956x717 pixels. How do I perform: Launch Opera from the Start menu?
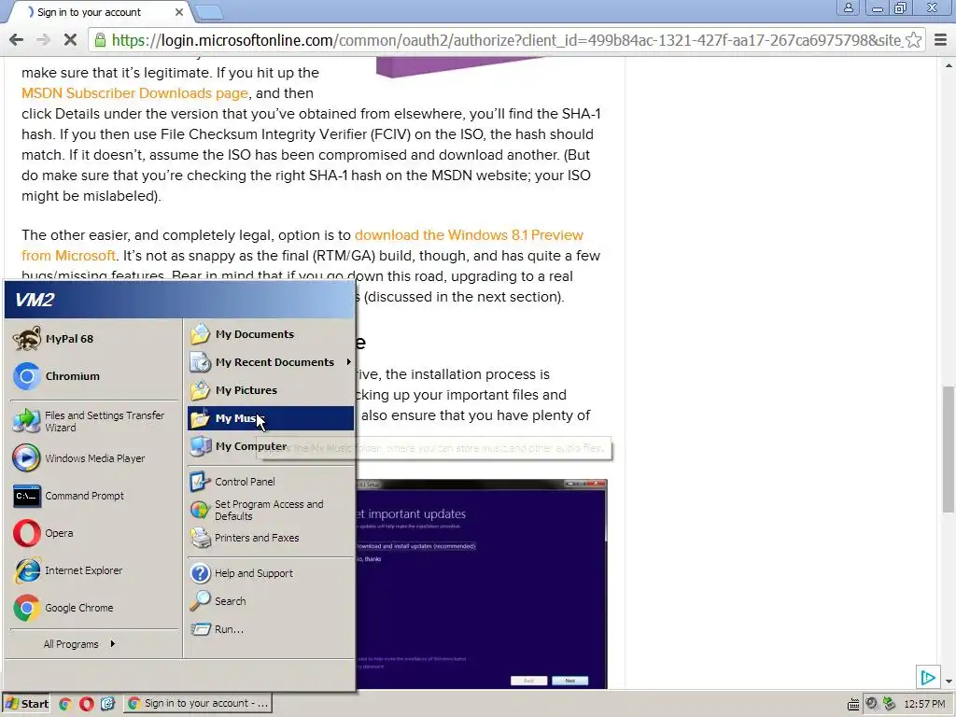click(x=94, y=533)
